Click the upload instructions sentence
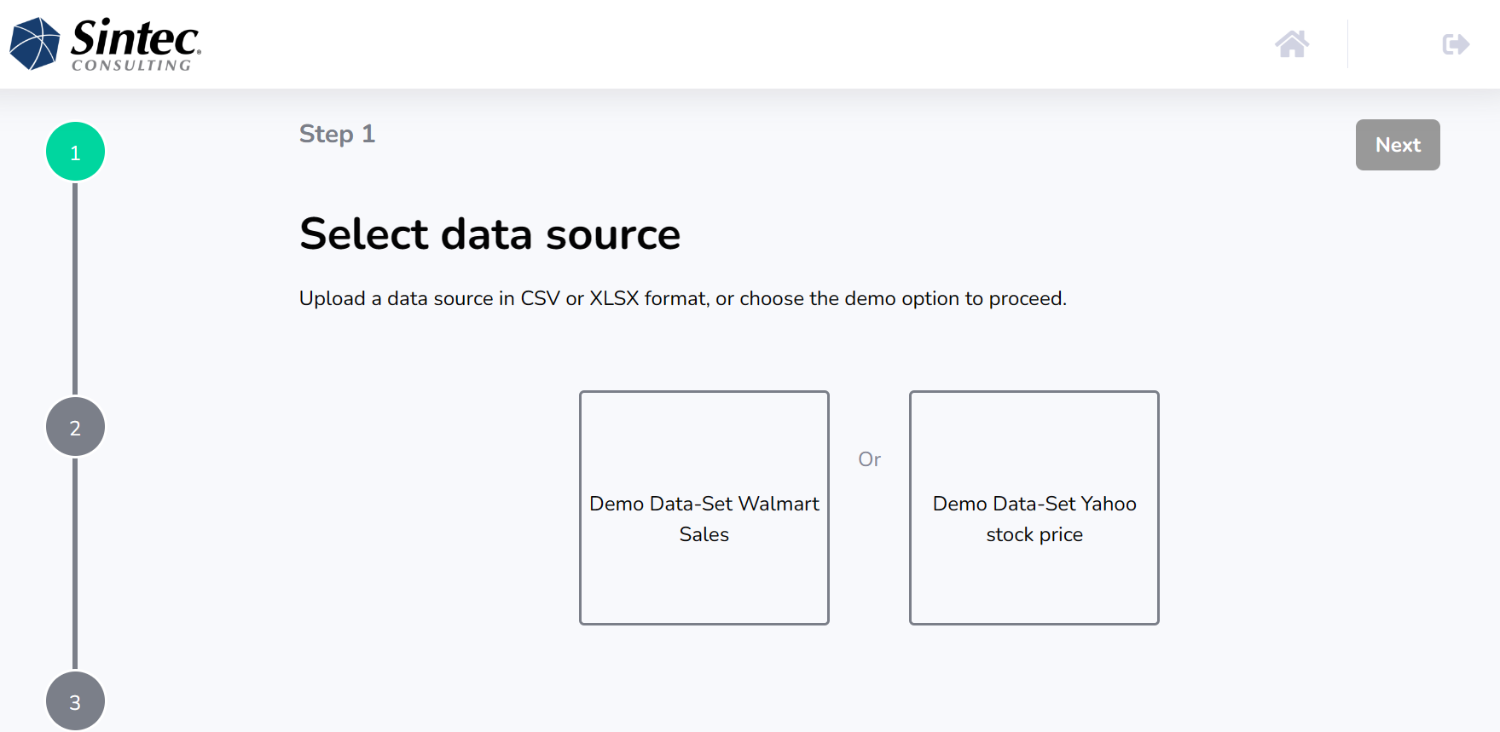 pos(683,298)
